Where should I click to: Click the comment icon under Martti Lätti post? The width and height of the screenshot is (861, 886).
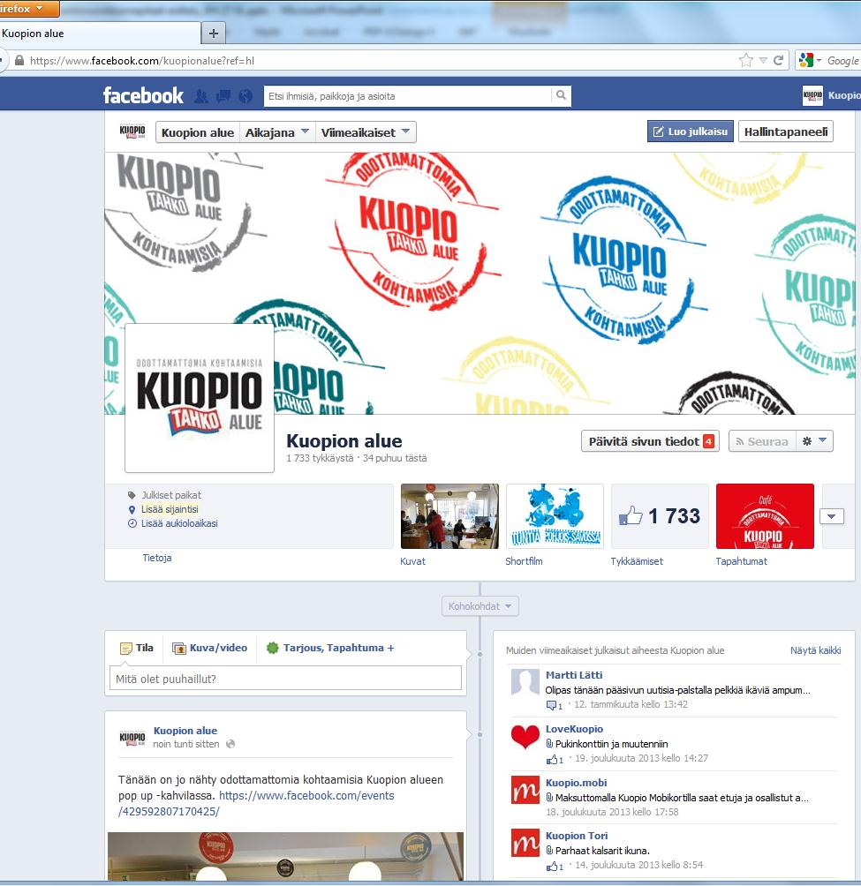coord(551,705)
